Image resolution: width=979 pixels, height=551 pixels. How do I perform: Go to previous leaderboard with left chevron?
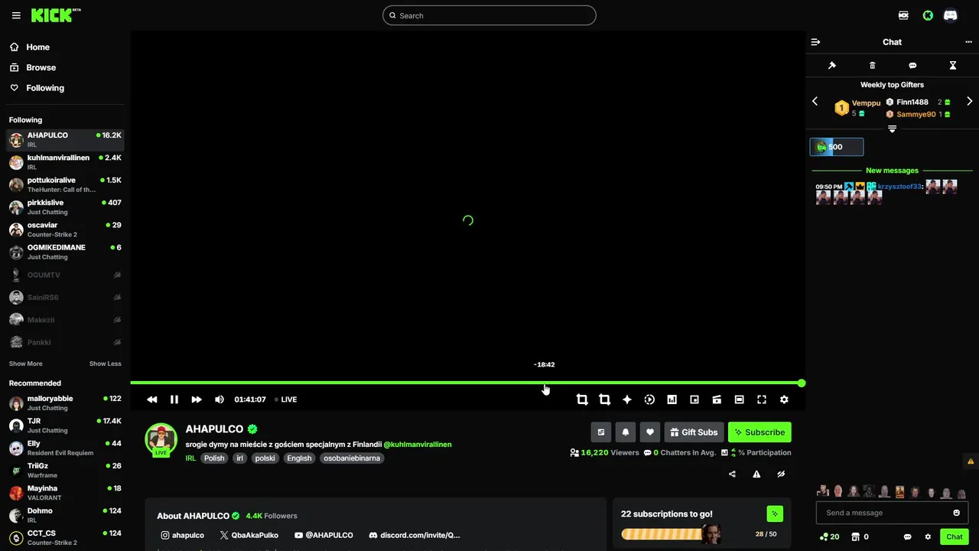point(815,101)
